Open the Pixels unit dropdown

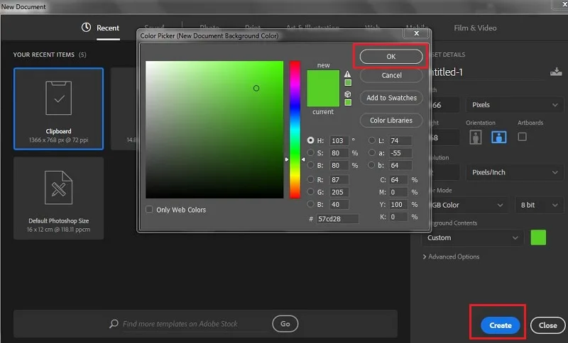click(x=514, y=105)
